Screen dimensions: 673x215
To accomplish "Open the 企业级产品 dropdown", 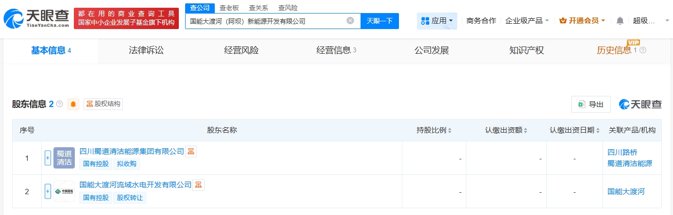I will tap(527, 21).
